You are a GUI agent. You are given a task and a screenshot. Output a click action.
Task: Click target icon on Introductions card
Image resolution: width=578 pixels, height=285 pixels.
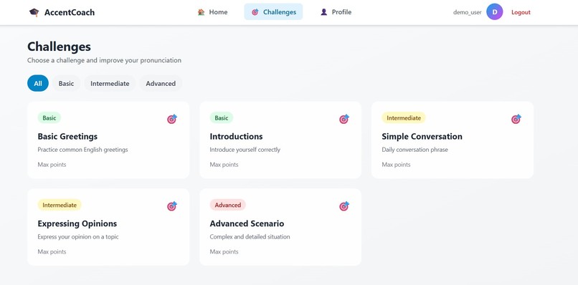pos(344,119)
